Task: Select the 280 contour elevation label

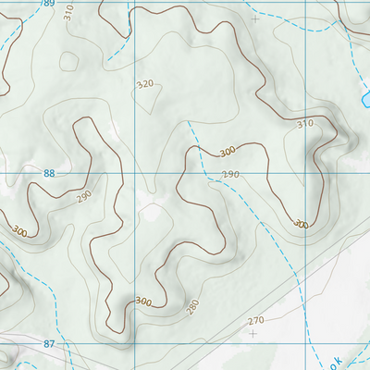Action: [x=193, y=307]
